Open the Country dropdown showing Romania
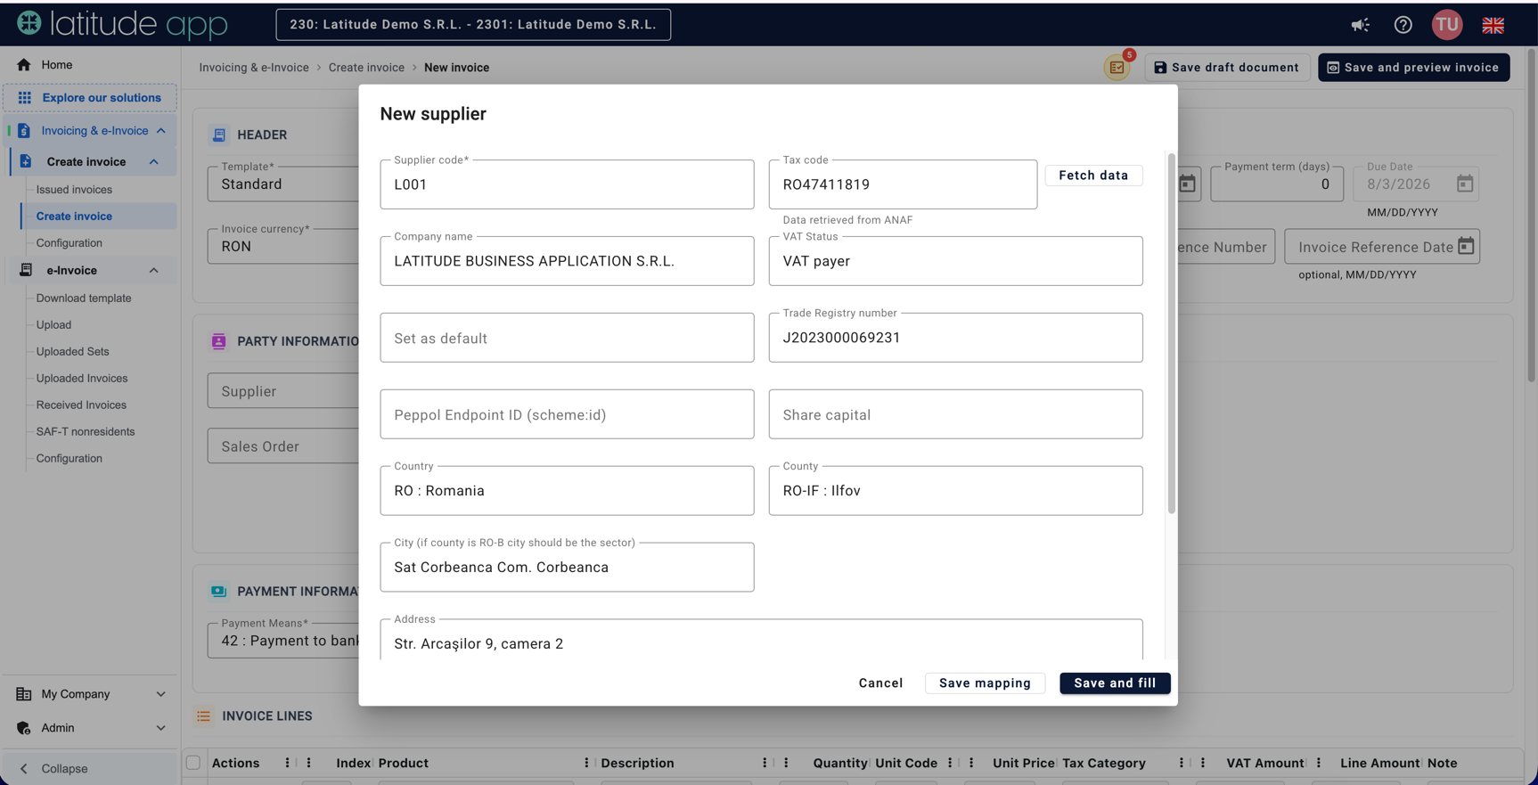This screenshot has height=785, width=1538. pyautogui.click(x=567, y=491)
